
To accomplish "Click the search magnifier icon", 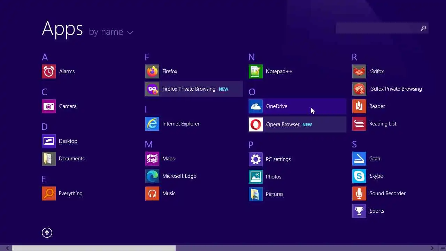I will 423,28.
